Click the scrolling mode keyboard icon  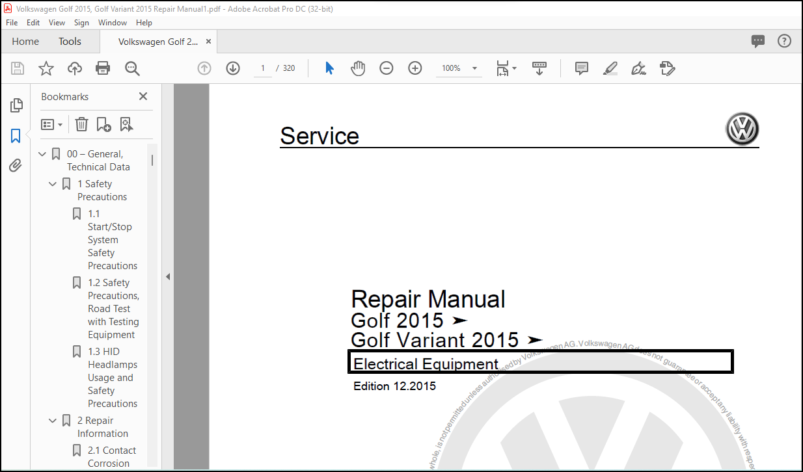coord(539,68)
